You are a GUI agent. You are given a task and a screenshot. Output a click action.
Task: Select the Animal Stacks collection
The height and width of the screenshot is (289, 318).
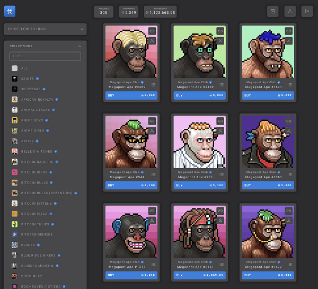(33, 110)
